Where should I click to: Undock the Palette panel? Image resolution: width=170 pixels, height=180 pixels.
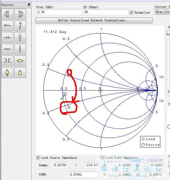tap(29, 5)
